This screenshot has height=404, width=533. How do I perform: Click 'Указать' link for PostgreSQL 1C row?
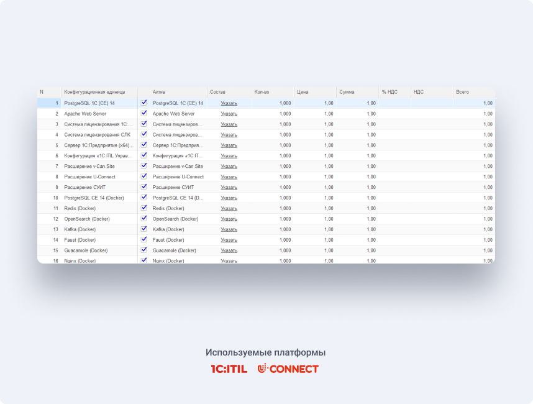pos(229,103)
